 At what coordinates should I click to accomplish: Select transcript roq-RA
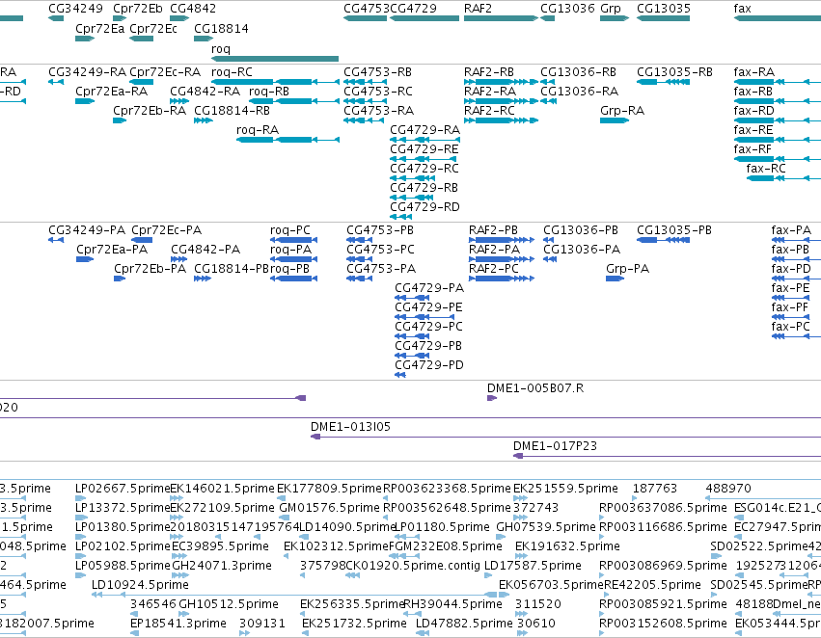click(287, 140)
